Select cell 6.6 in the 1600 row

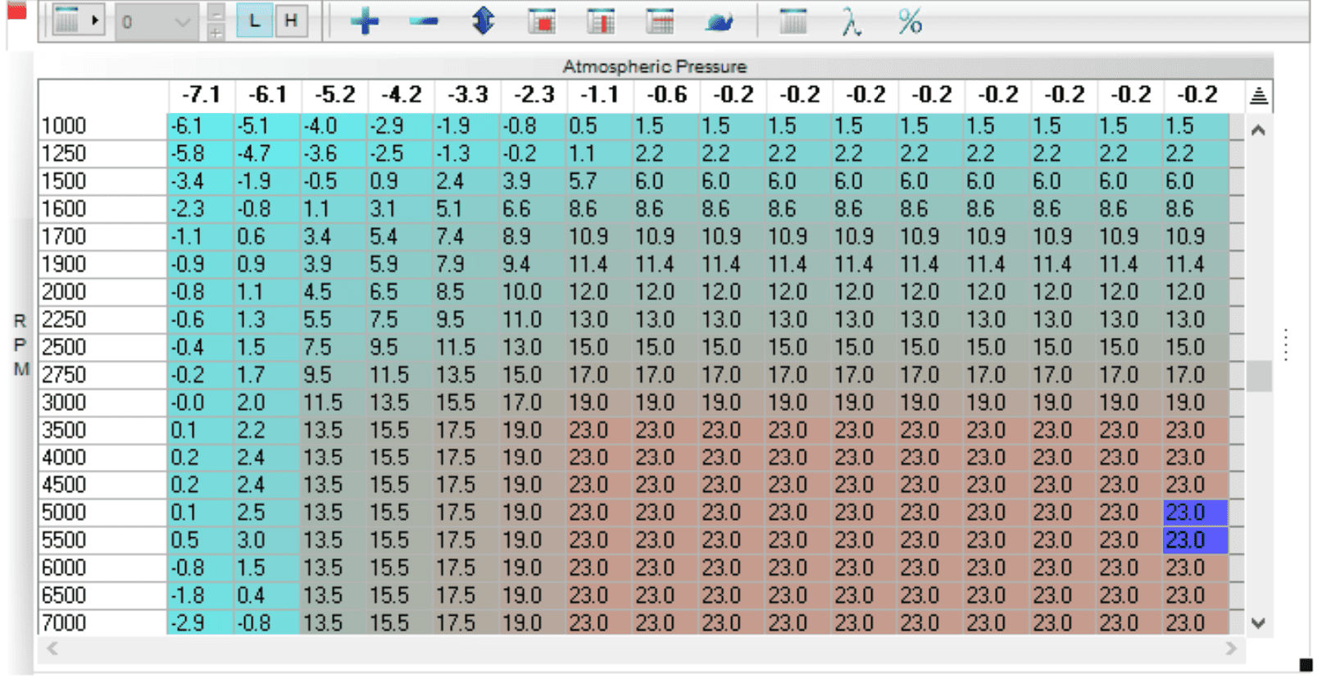pos(533,209)
